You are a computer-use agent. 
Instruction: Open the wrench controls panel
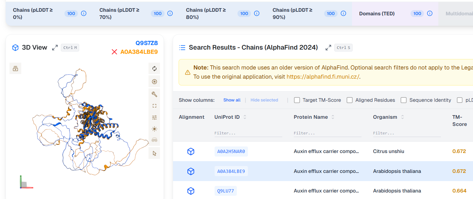click(x=154, y=94)
